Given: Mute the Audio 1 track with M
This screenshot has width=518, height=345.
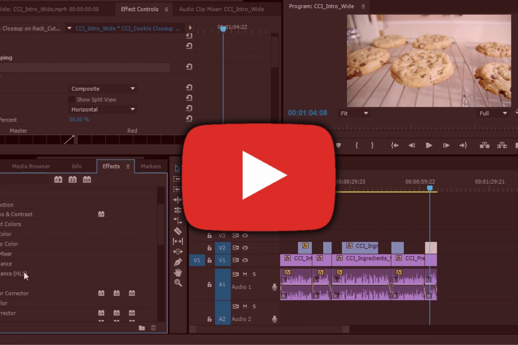Looking at the screenshot, I should tap(245, 274).
